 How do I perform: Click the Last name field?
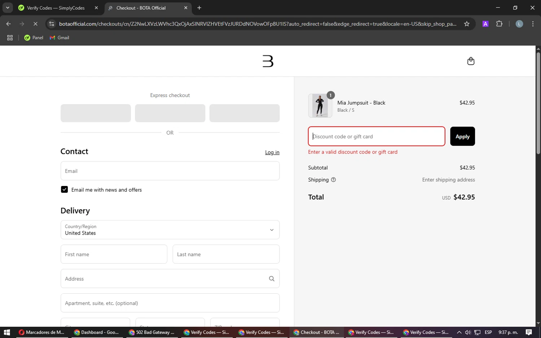[x=226, y=254]
